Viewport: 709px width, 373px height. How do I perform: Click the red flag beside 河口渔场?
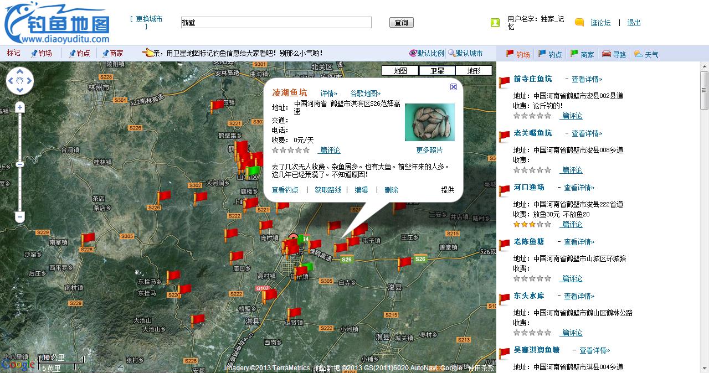coord(504,191)
